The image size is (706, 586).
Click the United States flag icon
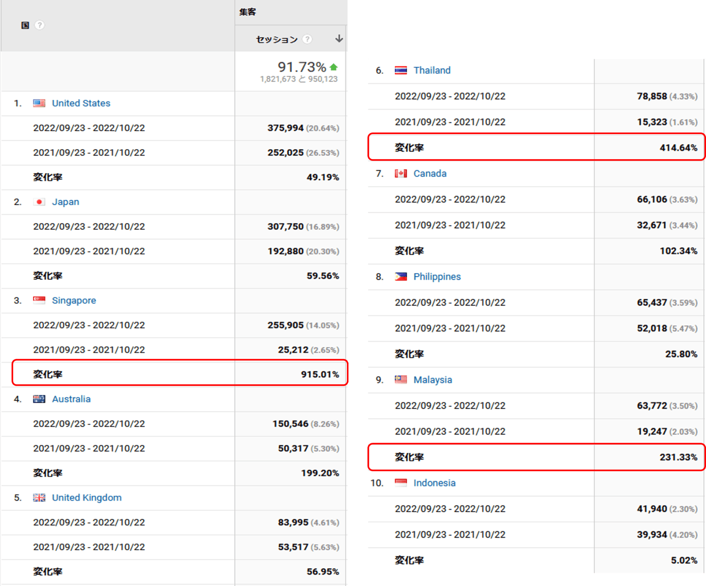[39, 103]
